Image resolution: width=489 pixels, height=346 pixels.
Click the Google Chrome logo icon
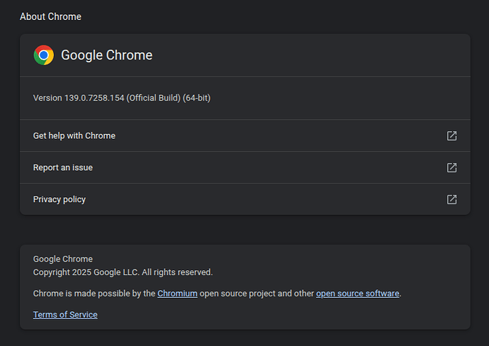click(44, 55)
